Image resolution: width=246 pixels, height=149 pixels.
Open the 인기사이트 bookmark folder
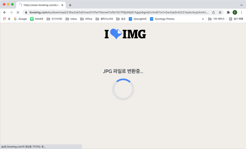tap(54, 19)
